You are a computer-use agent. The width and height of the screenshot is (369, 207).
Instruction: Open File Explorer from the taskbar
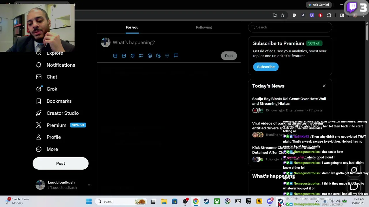coord(164,202)
